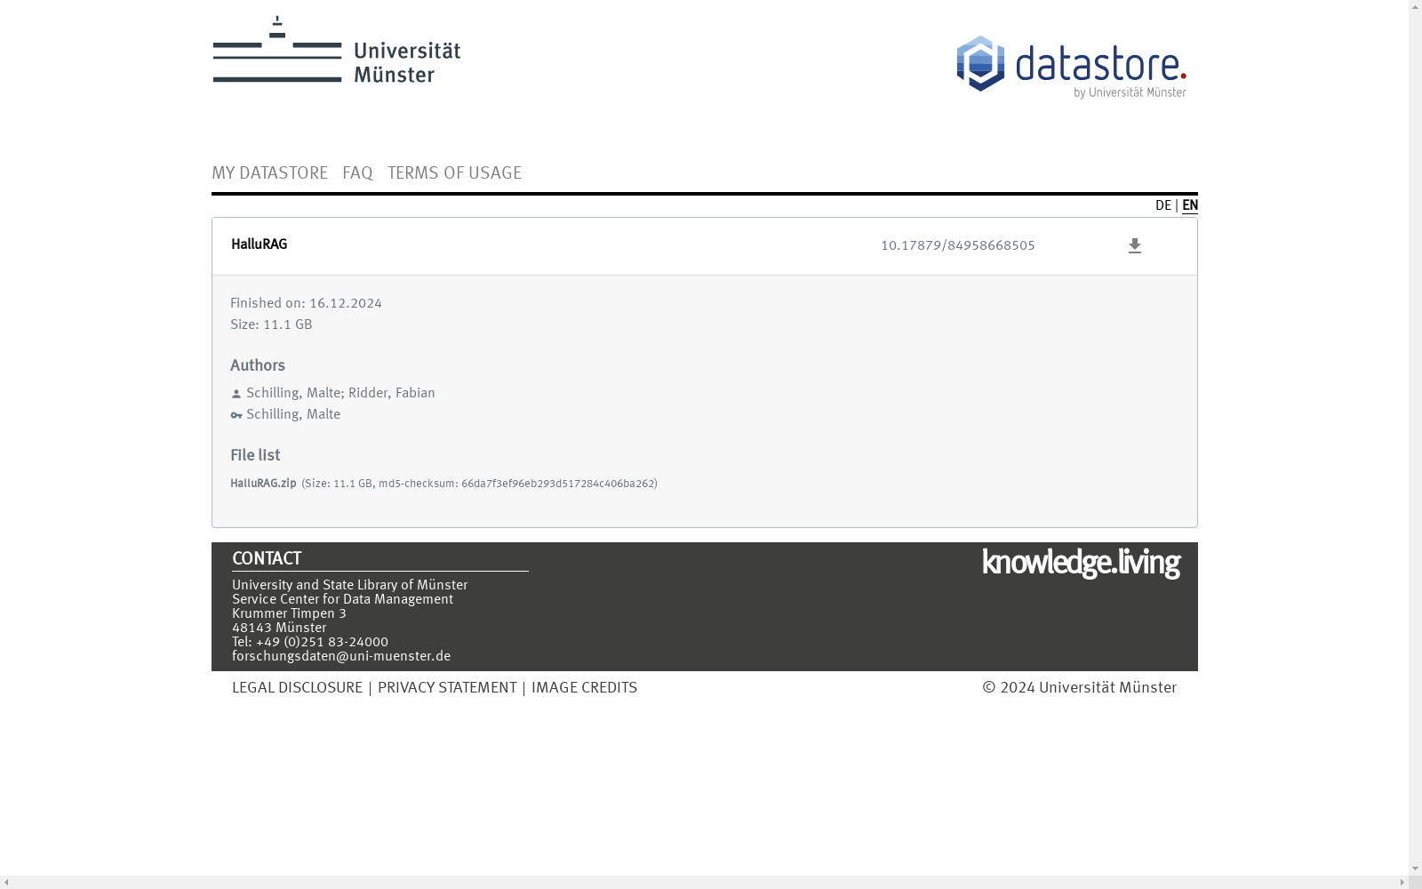Click the Authors heading

pyautogui.click(x=258, y=365)
